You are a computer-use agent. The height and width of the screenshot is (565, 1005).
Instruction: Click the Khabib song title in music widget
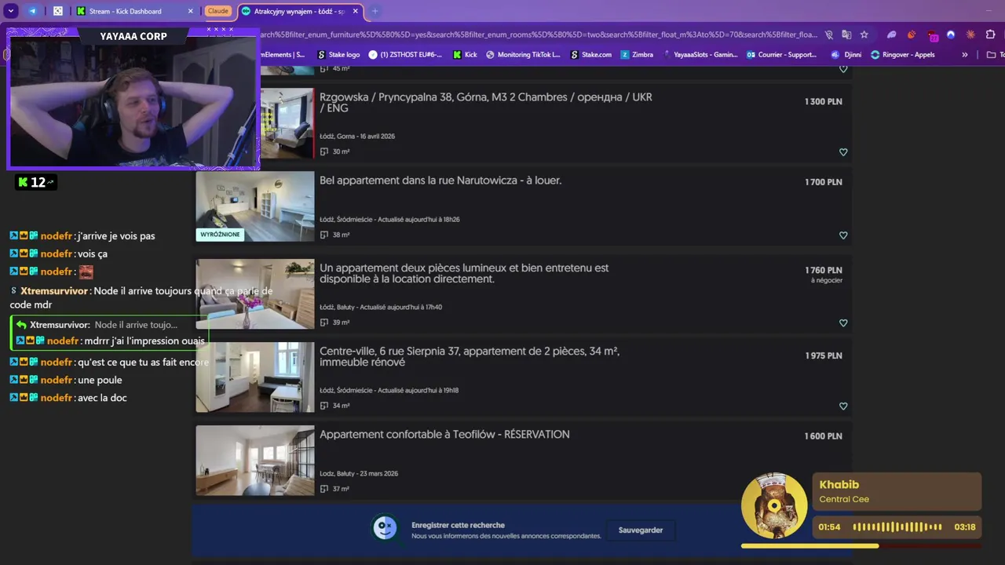coord(839,485)
